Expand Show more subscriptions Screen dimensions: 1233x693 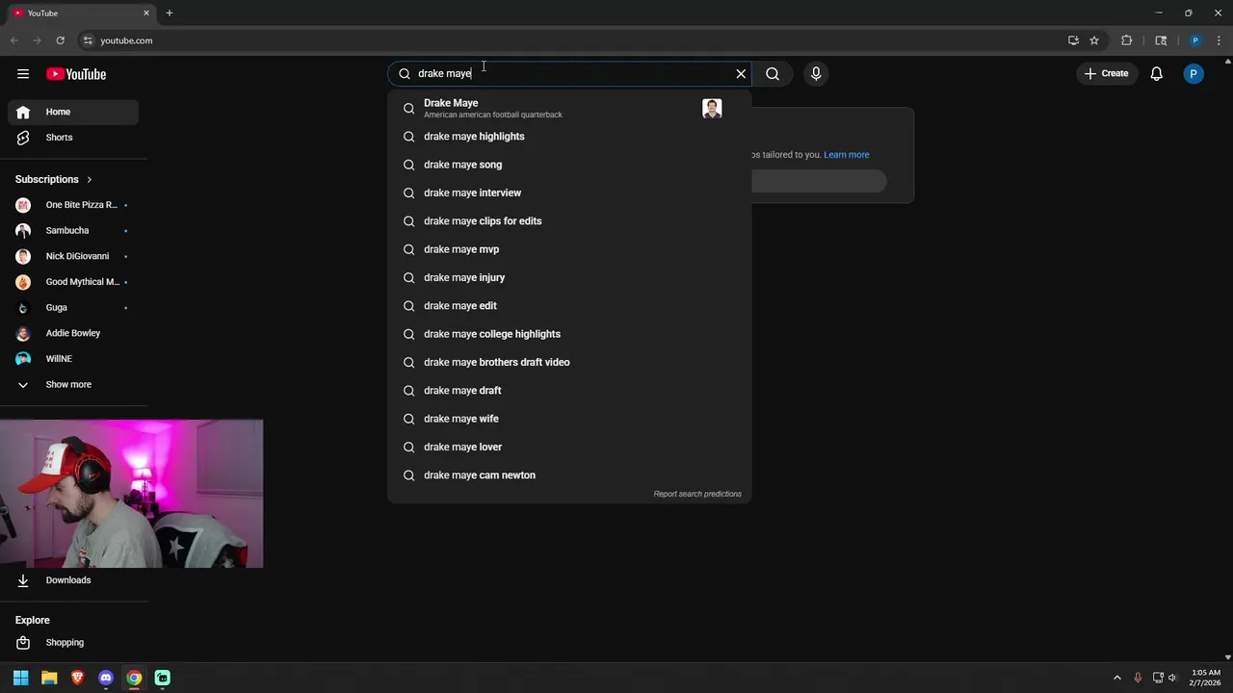[x=73, y=385]
